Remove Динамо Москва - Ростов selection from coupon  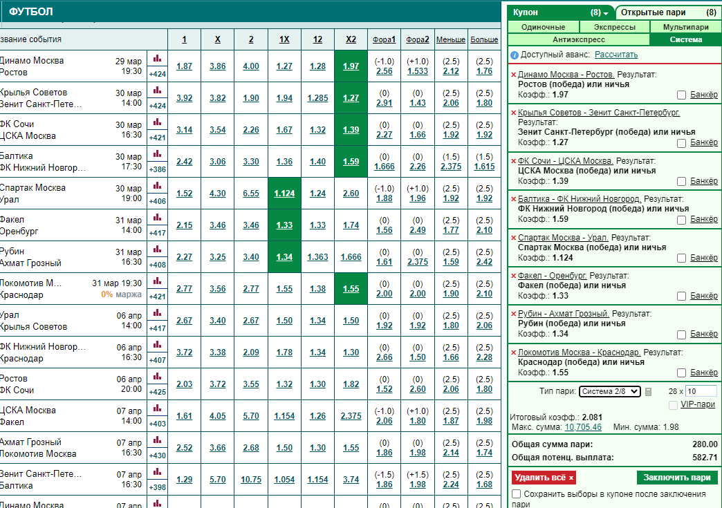click(513, 75)
